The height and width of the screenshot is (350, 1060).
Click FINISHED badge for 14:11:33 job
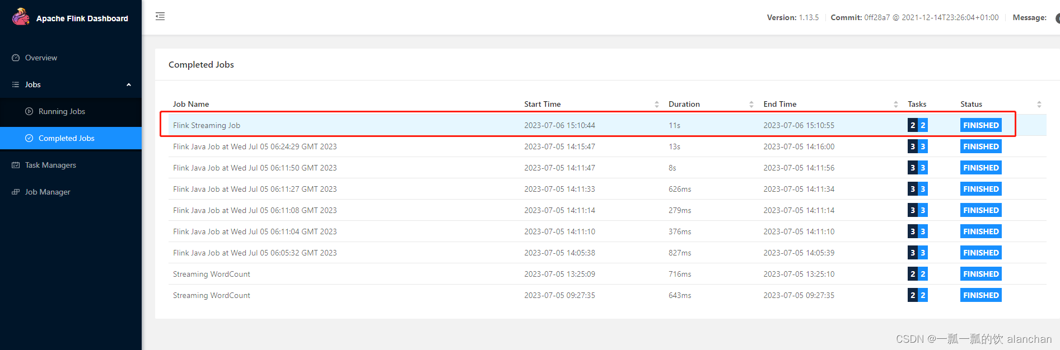pos(980,189)
